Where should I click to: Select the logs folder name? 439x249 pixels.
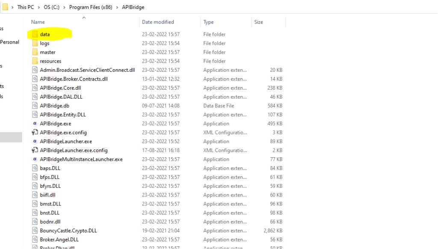[x=44, y=44]
